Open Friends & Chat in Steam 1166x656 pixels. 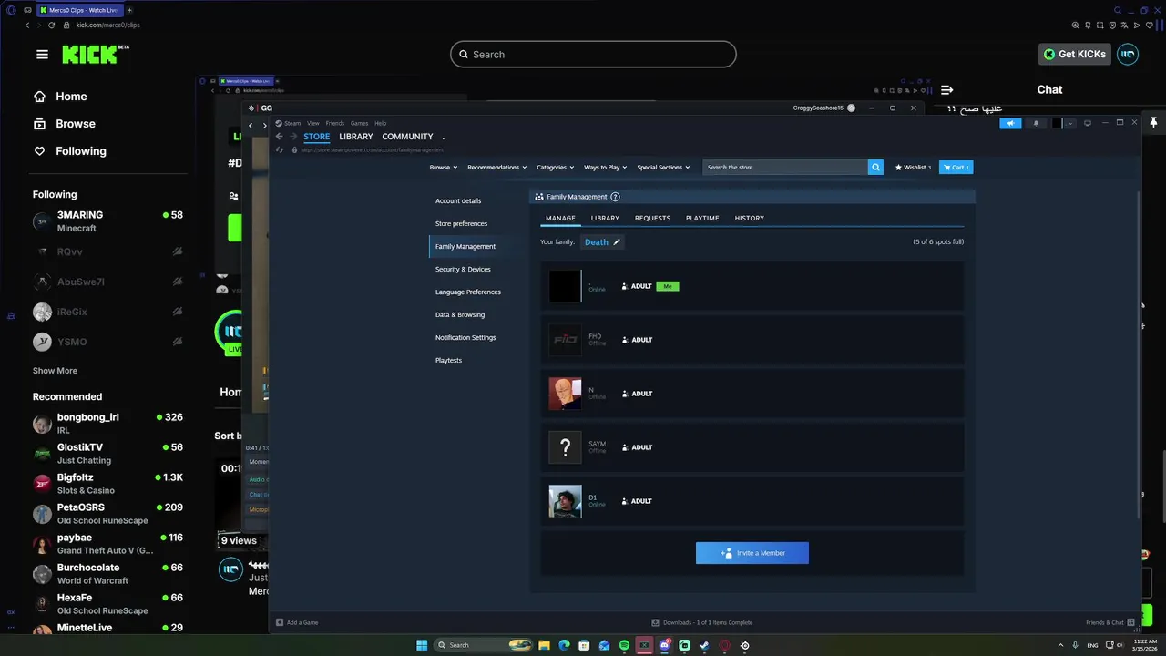click(1110, 623)
